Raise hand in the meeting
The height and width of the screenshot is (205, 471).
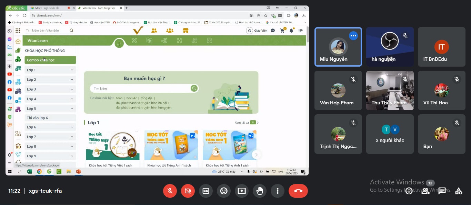click(x=260, y=191)
